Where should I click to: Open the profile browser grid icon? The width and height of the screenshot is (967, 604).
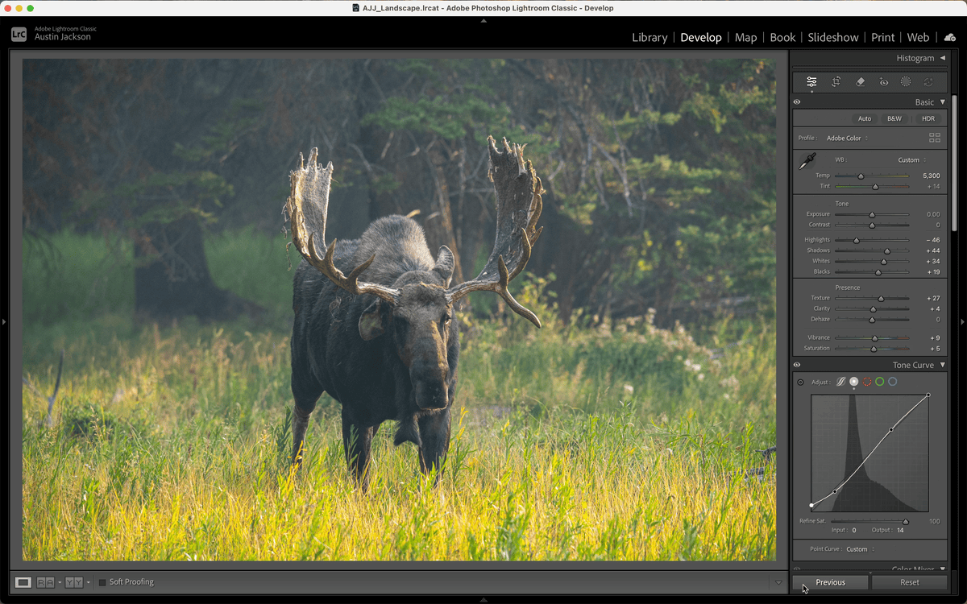coord(934,138)
